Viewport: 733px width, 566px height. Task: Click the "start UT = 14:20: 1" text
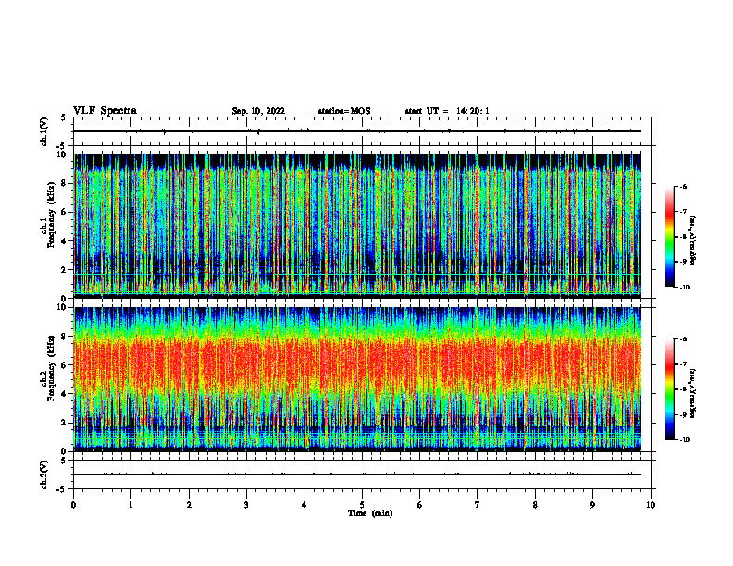[447, 111]
